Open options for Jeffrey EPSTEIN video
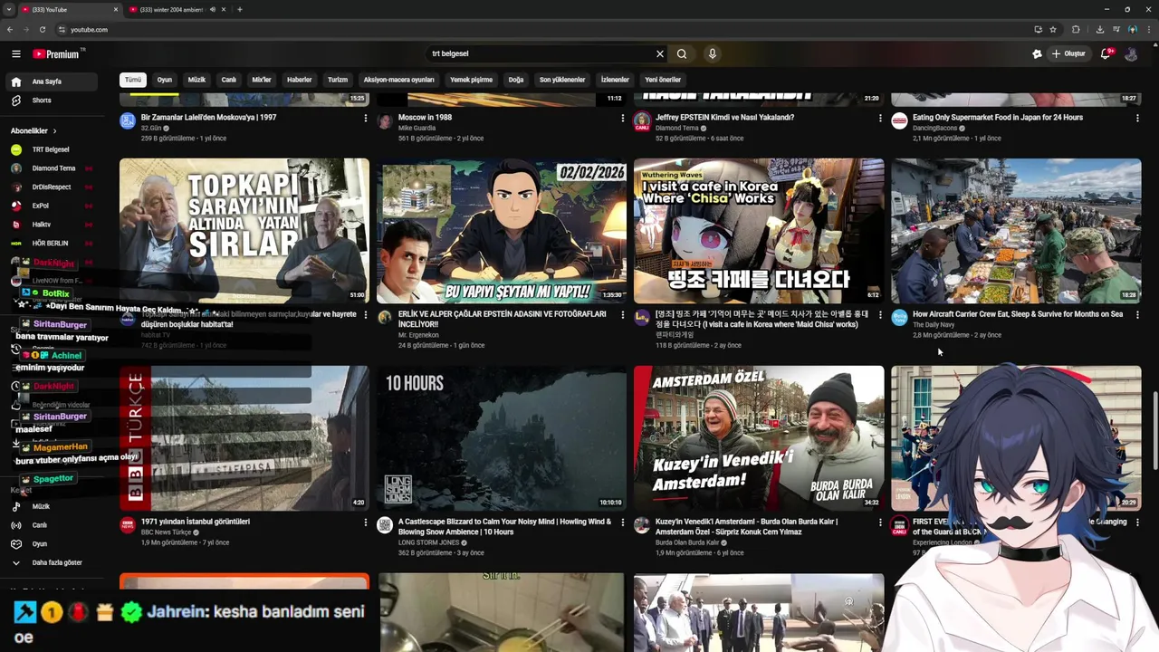Screen dimensions: 1159x652 [x=879, y=118]
